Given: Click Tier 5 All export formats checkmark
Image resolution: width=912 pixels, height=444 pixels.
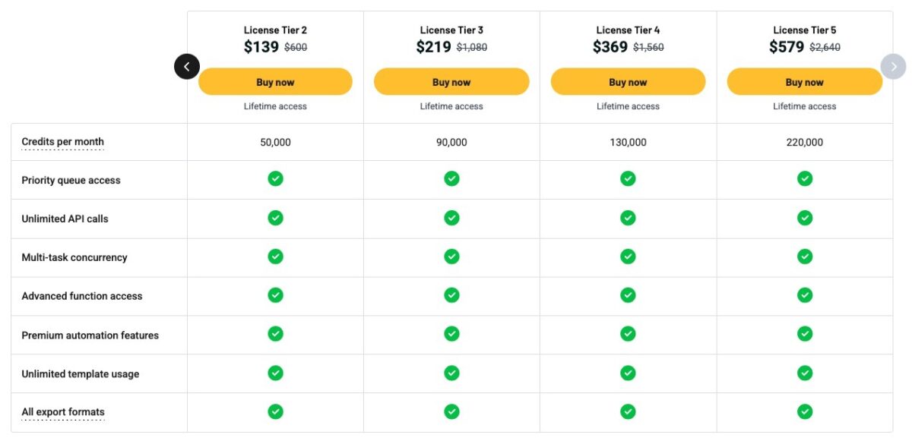Looking at the screenshot, I should [804, 411].
